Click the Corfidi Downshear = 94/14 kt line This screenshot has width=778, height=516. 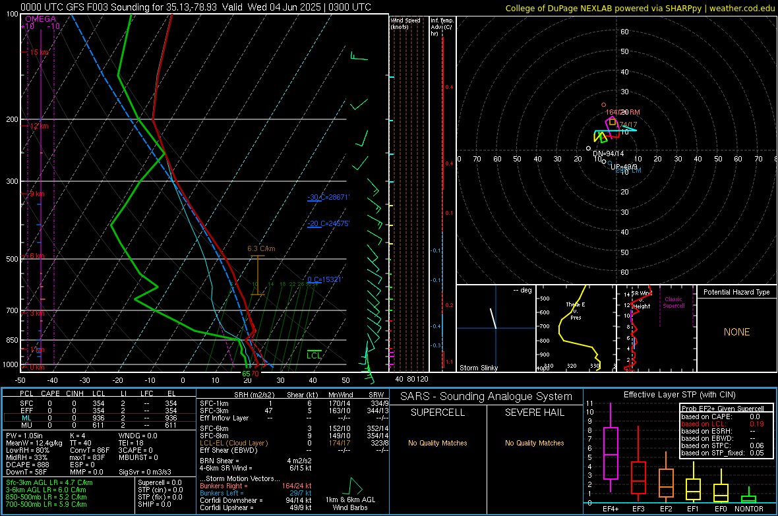256,500
